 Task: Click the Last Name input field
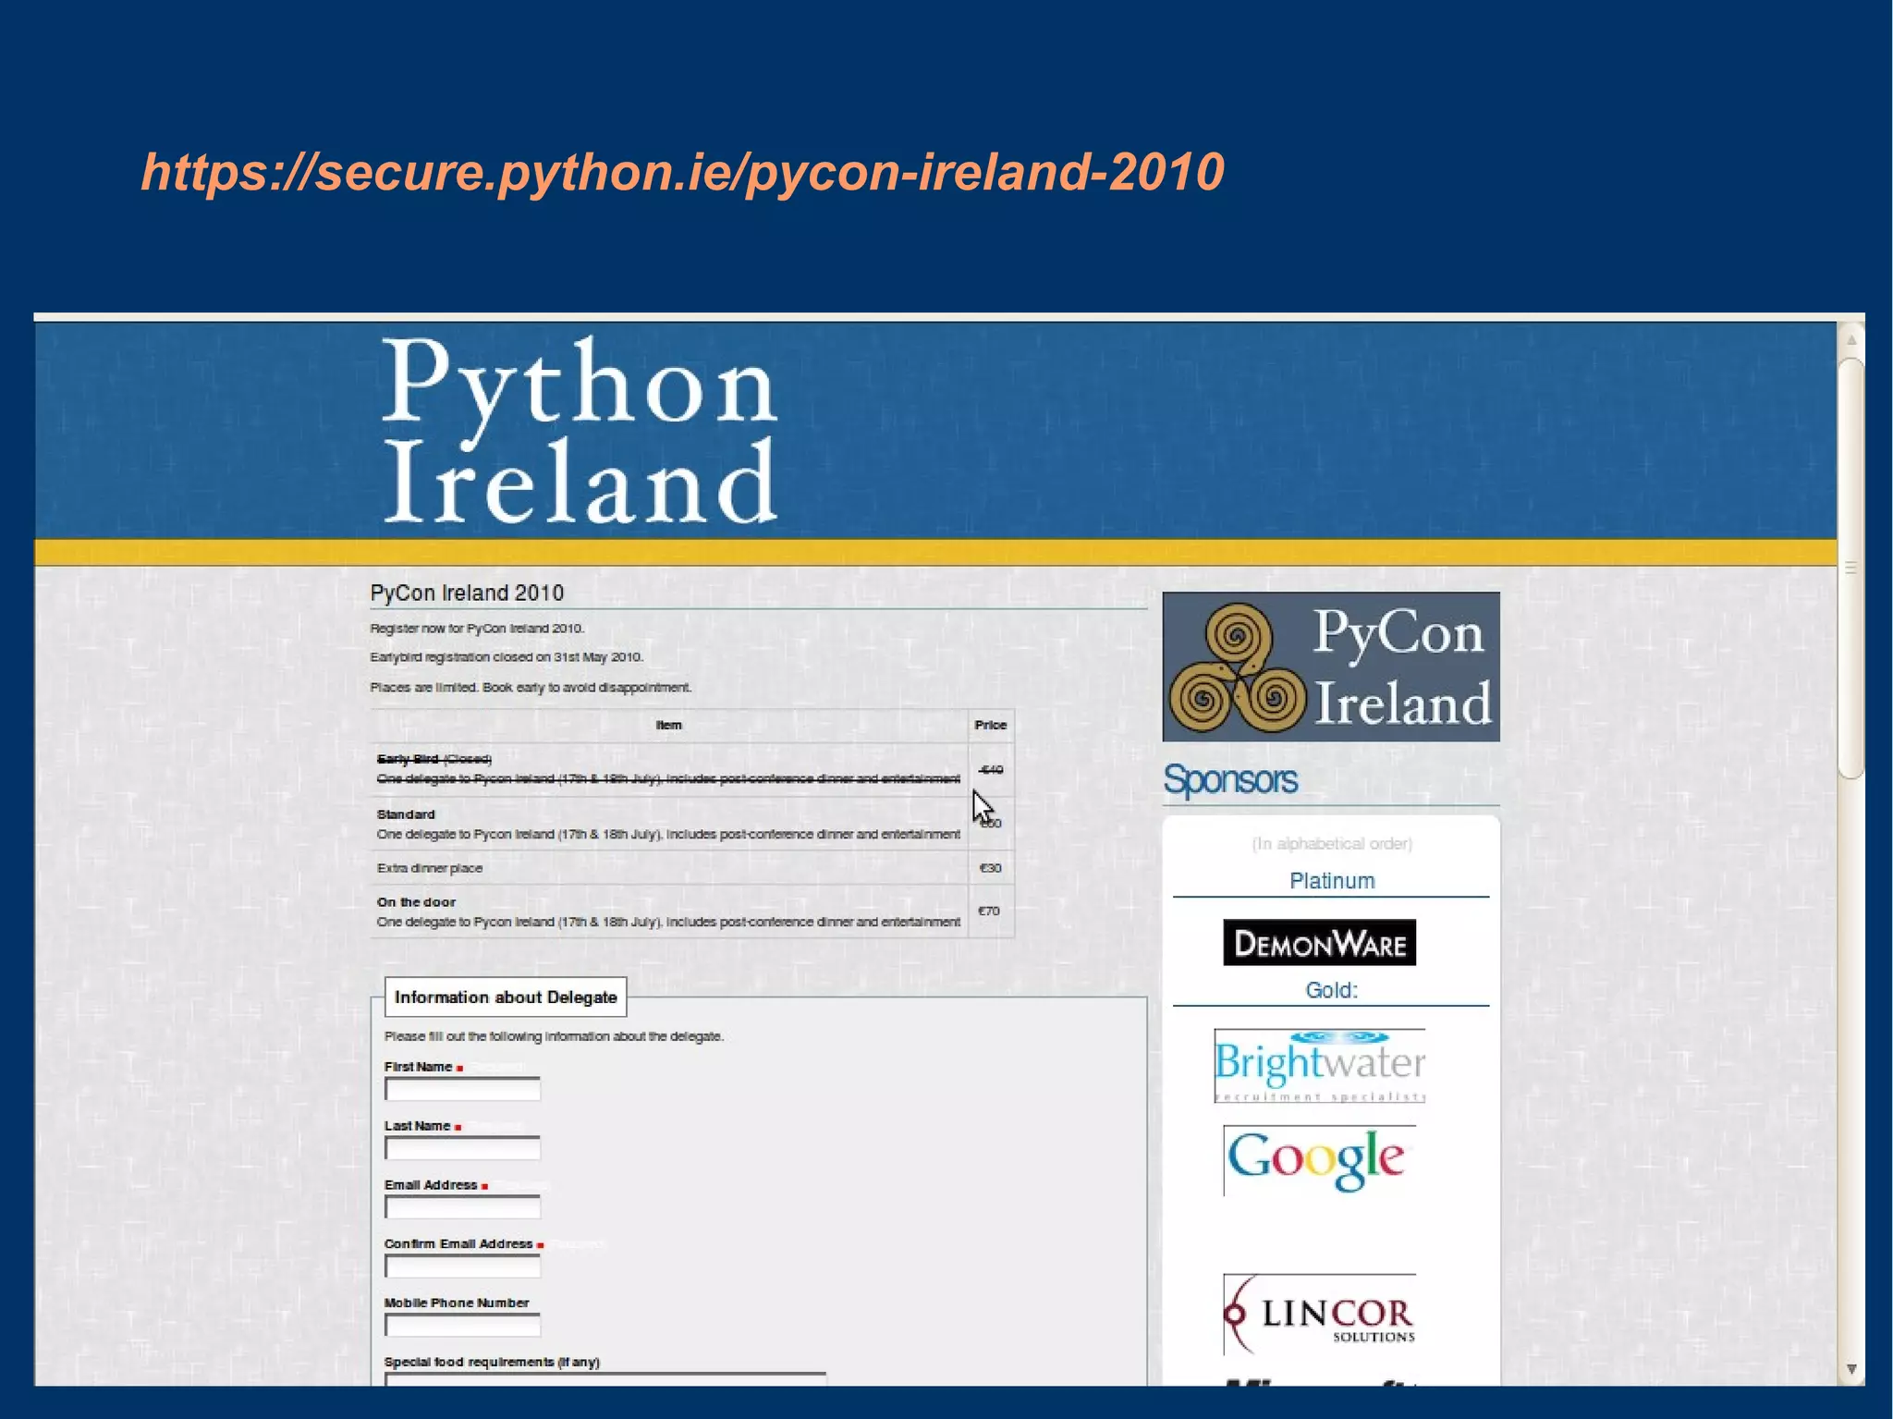[x=462, y=1149]
